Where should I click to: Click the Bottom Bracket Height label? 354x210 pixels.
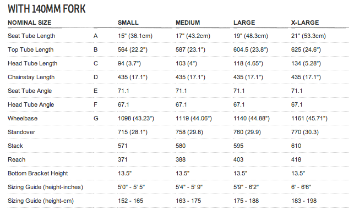click(37, 173)
